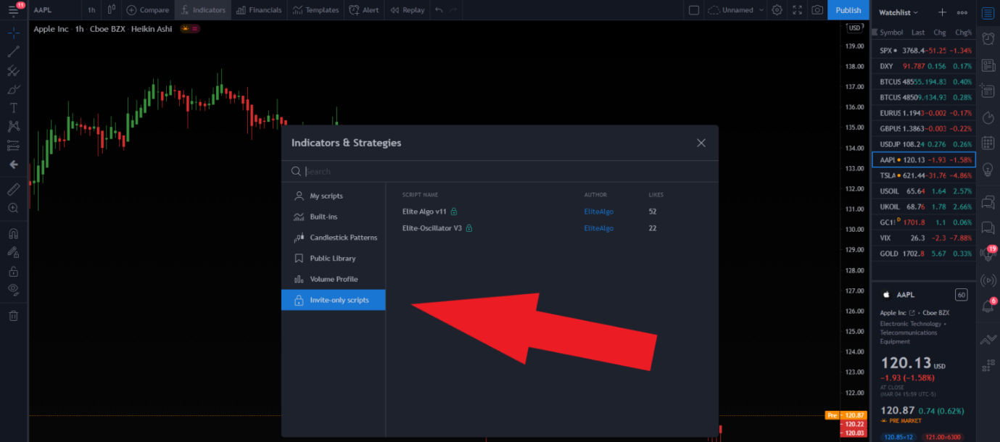The height and width of the screenshot is (442, 1000).
Task: Toggle hide all drawings eye icon
Action: [x=13, y=289]
